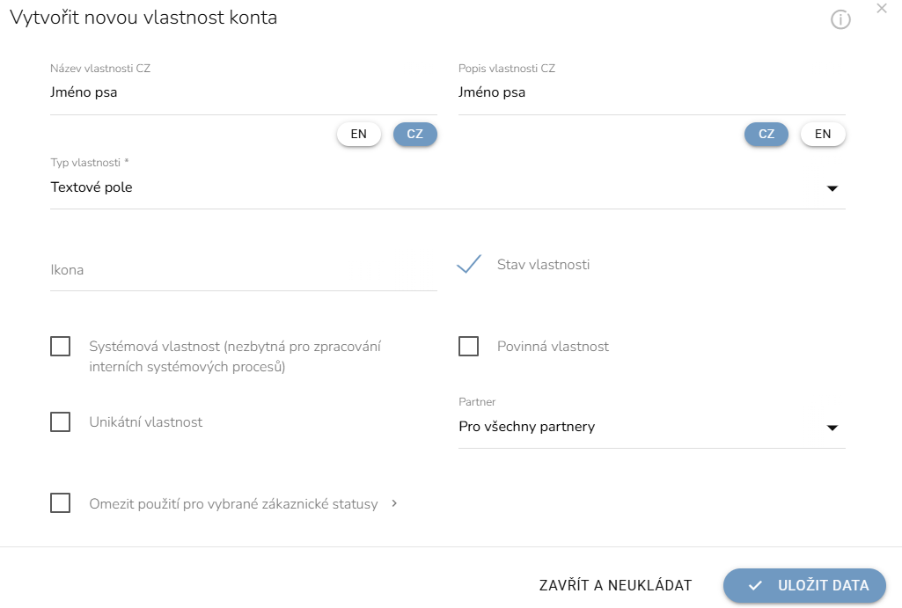This screenshot has height=608, width=902.
Task: Open the info icon in dialog header
Action: [840, 19]
